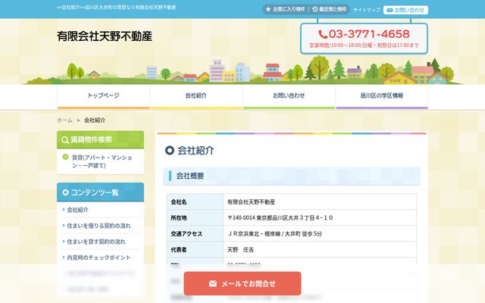Open 賃貸(アパート・マンション・一戸建て) search link
485x303 pixels.
(x=102, y=161)
